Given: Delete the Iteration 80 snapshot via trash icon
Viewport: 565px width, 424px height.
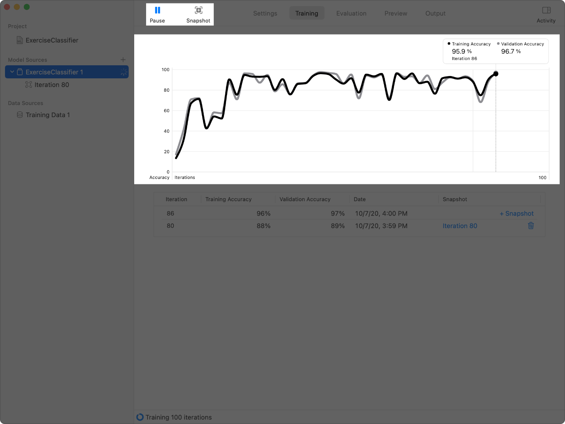Looking at the screenshot, I should 531,226.
